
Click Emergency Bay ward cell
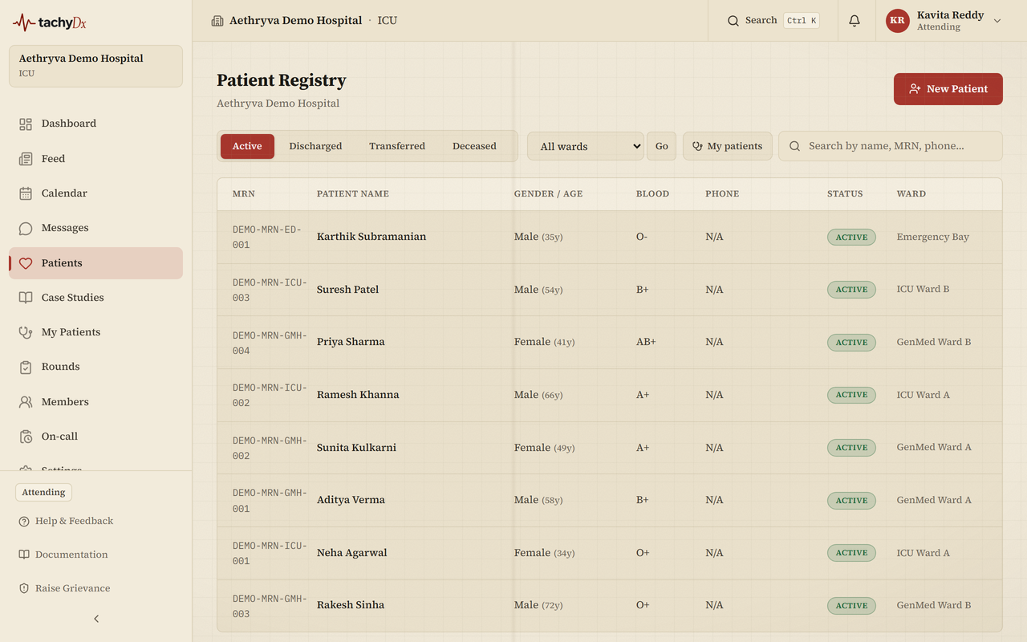[x=932, y=237]
